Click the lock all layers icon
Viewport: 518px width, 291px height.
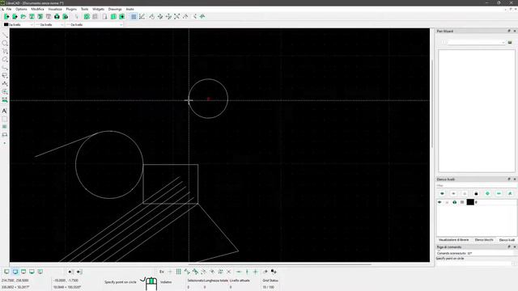[476, 193]
